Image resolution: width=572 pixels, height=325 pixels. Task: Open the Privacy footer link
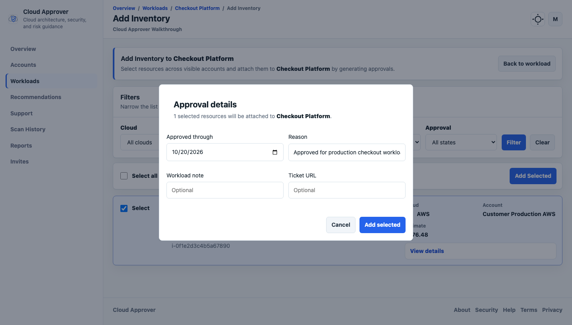point(552,310)
